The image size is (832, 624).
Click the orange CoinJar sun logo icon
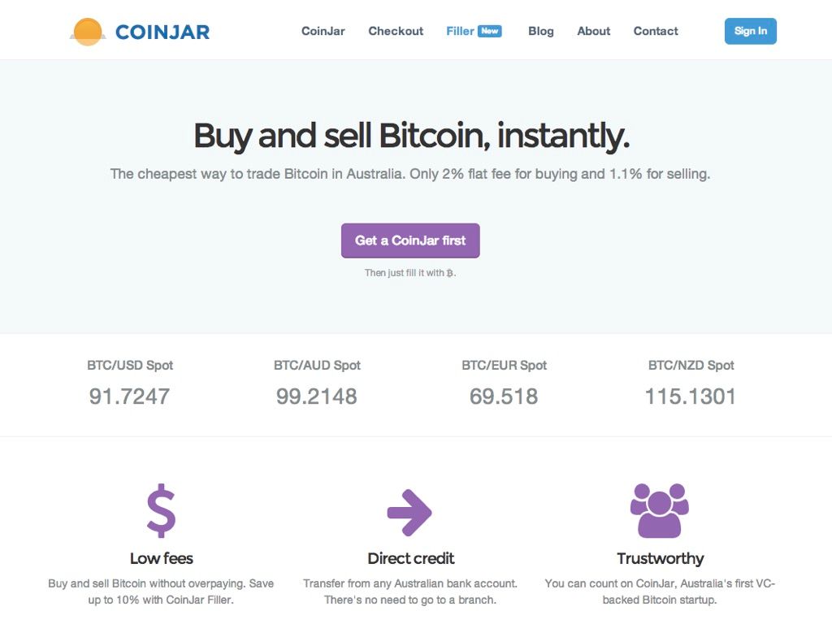88,32
